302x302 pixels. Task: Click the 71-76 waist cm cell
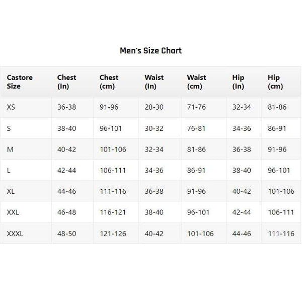pyautogui.click(x=196, y=107)
